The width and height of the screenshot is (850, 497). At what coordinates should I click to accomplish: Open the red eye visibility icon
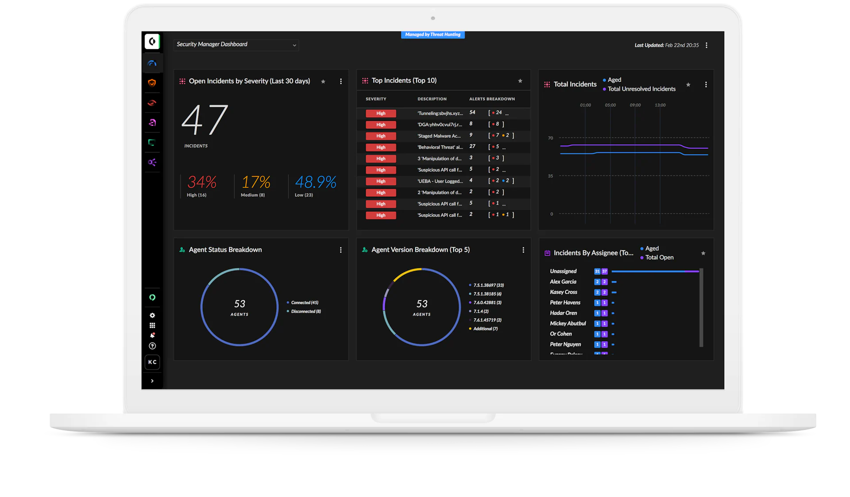pos(152,103)
